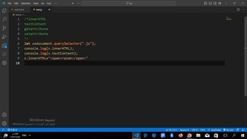Viewport: 247px width, 139px height.
Task: Toggle the Secondary Side Bar layout icon
Action: click(x=215, y=3)
